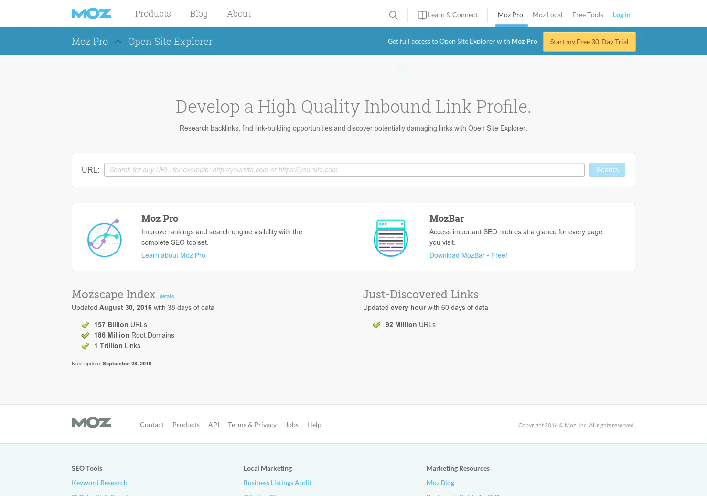Select the Moz Pro tab

[x=510, y=15]
